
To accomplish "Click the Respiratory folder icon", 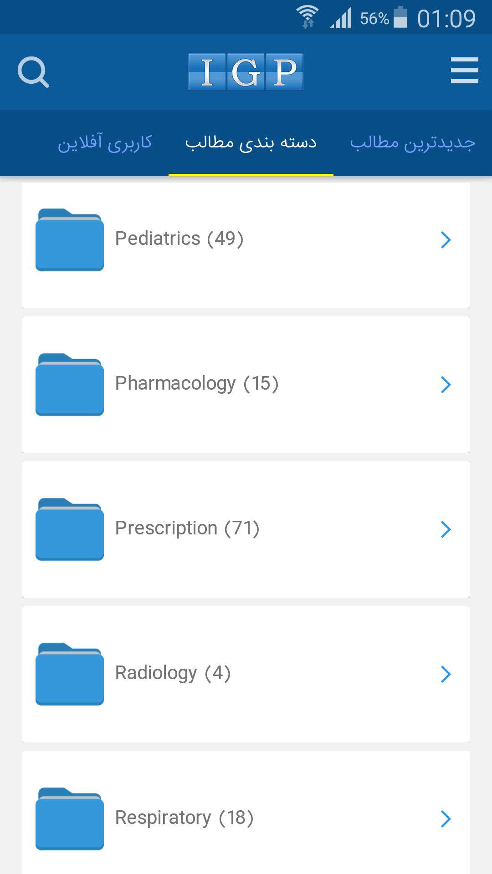I will point(70,818).
